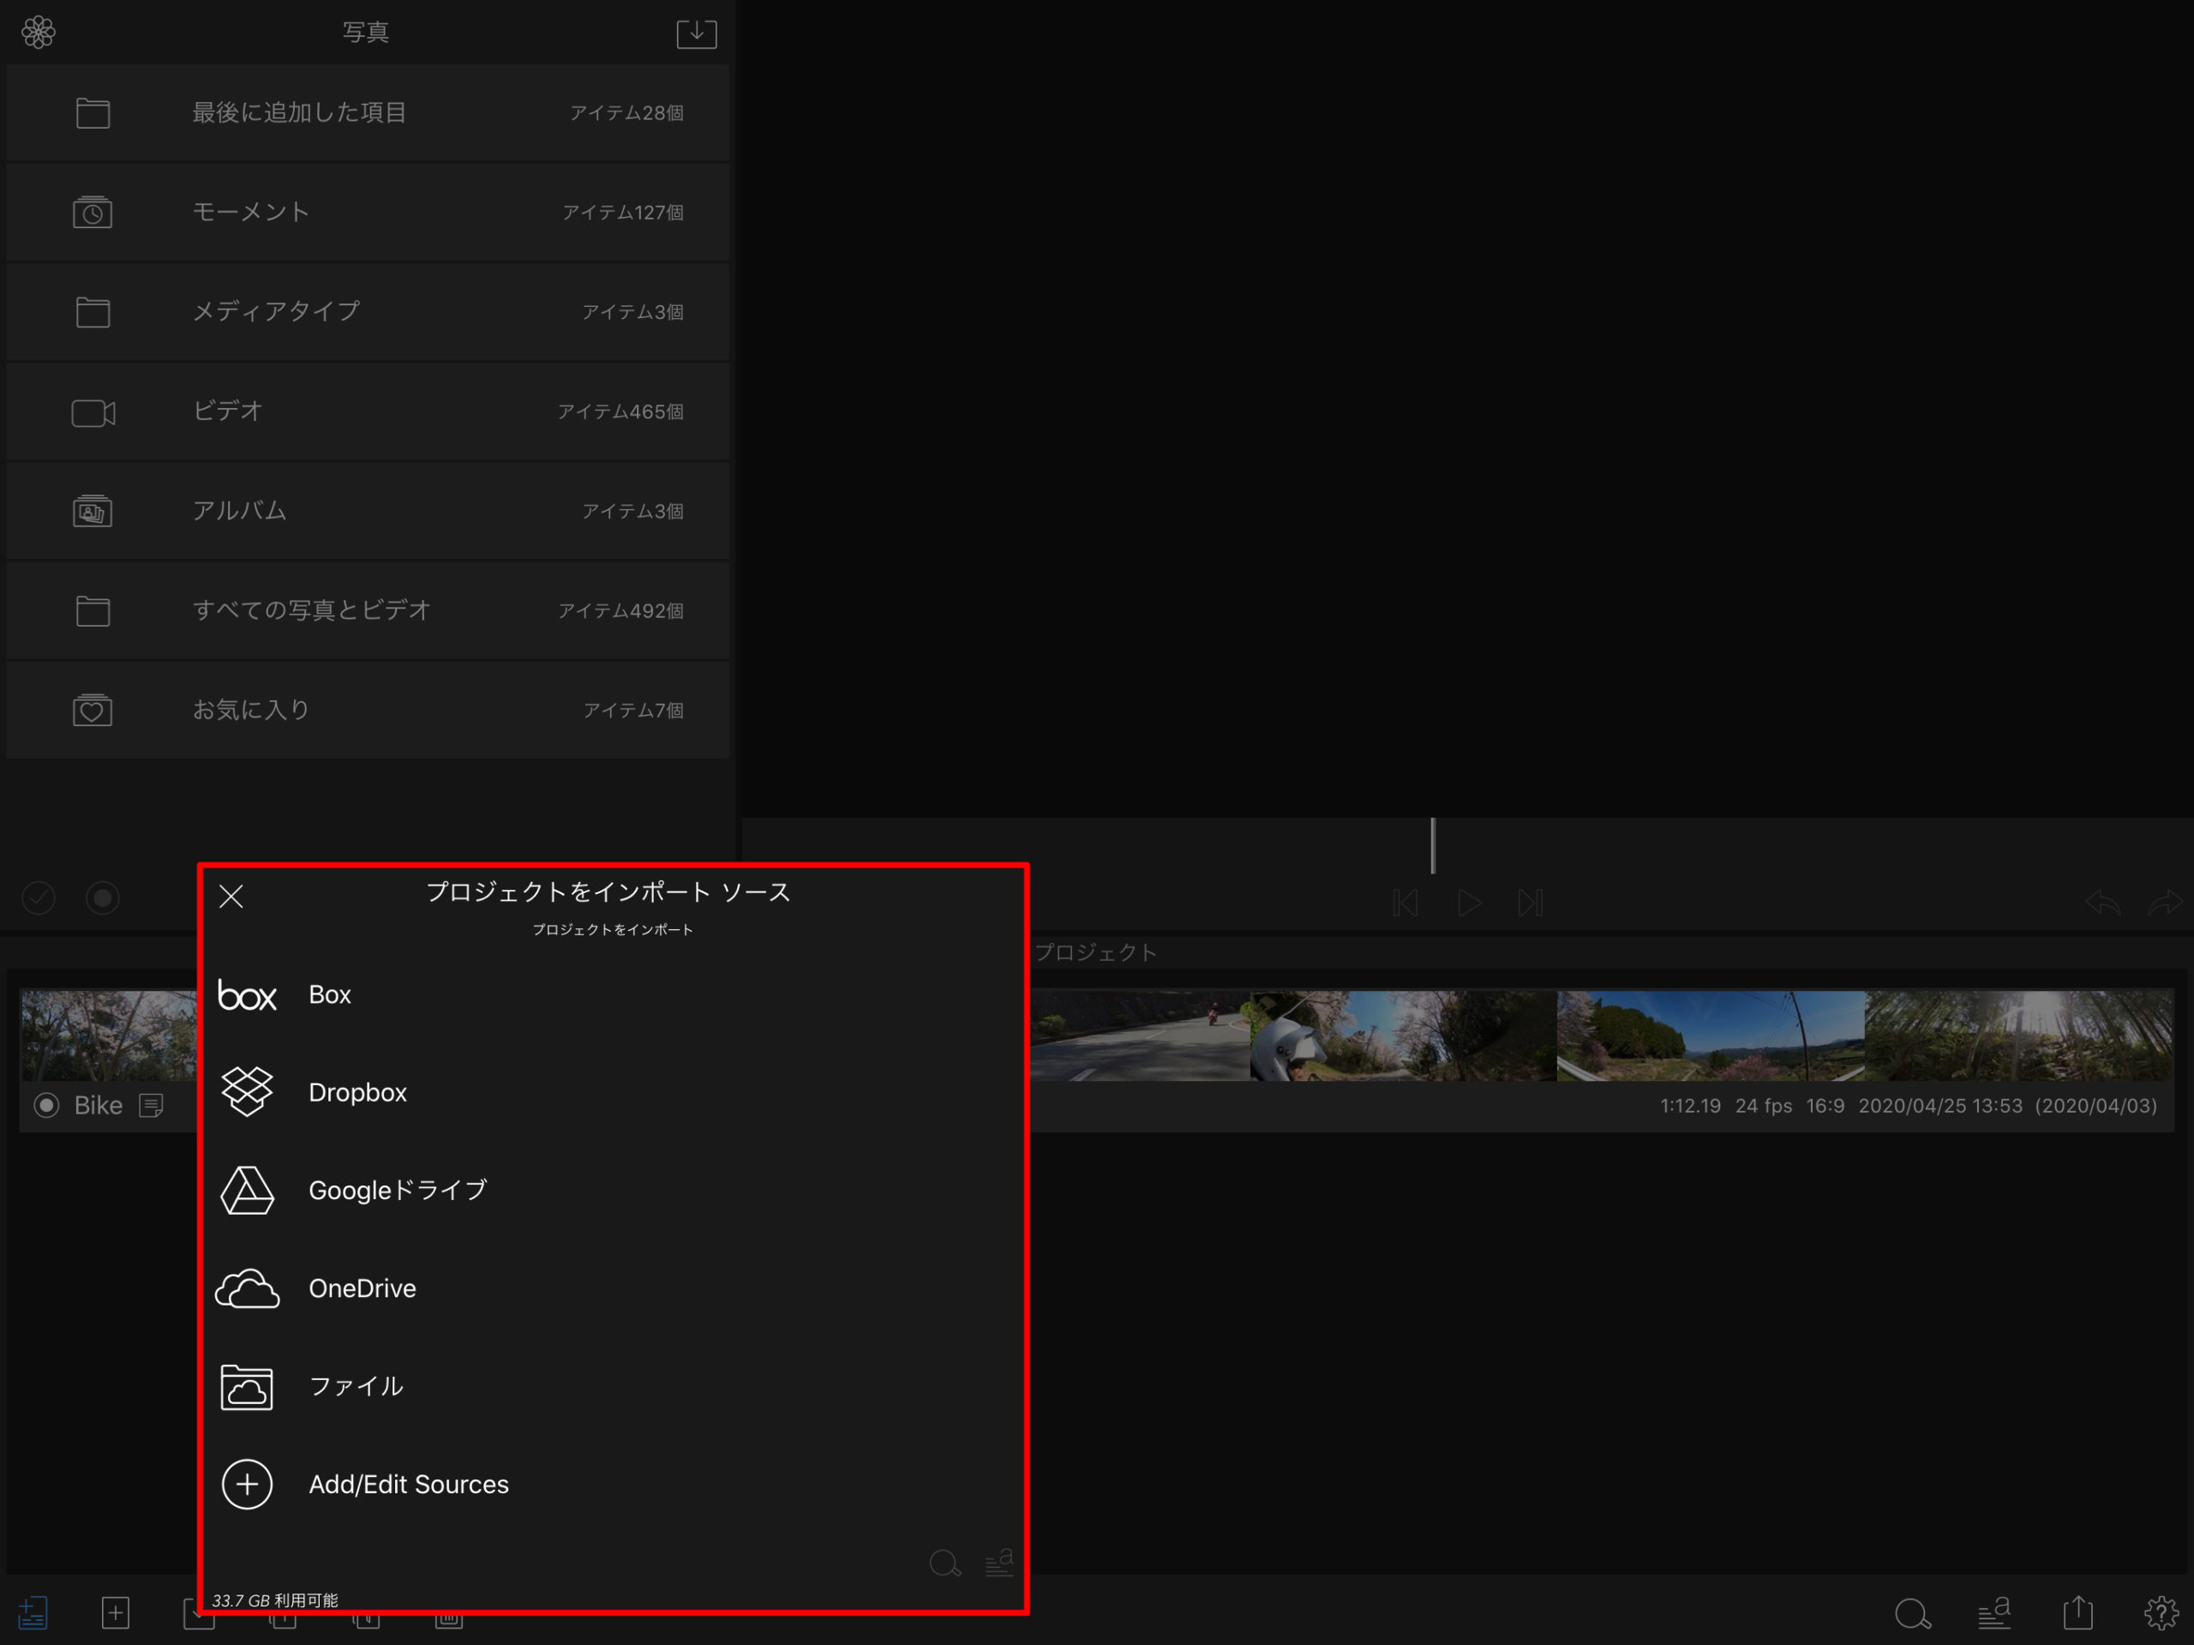Open project sort options at bottom right
The width and height of the screenshot is (2194, 1645).
(x=1994, y=1612)
